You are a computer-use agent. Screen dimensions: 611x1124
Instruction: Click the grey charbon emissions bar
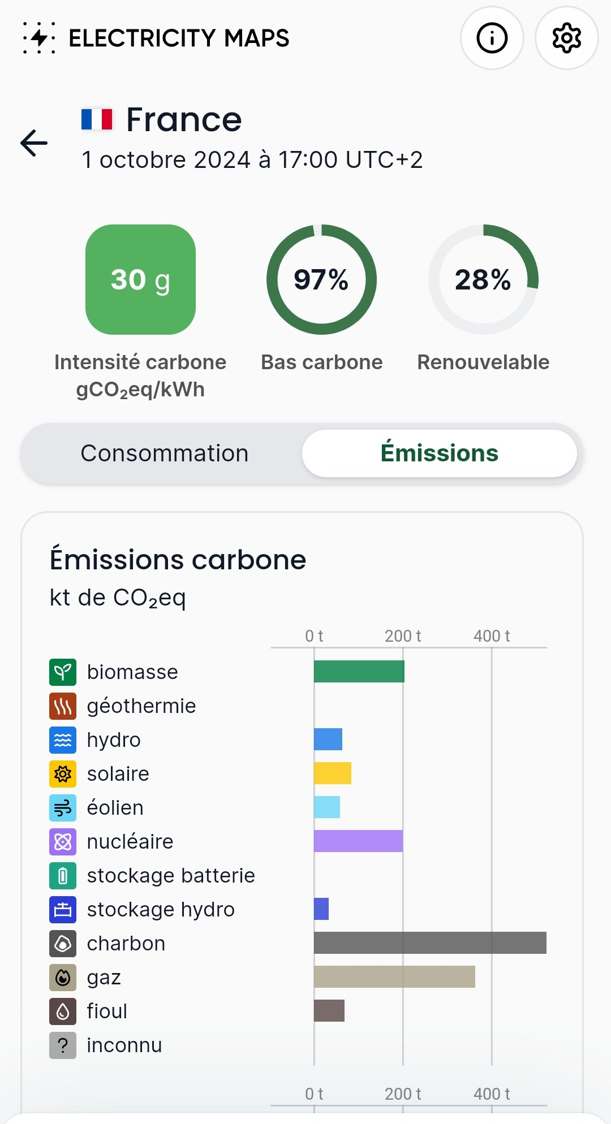pyautogui.click(x=430, y=943)
